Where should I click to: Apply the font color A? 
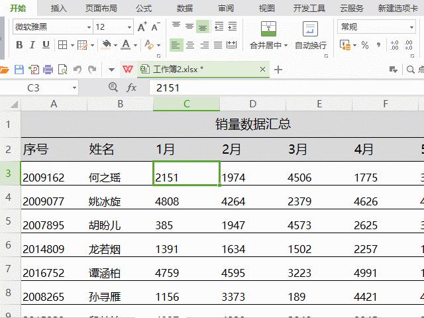(126, 45)
